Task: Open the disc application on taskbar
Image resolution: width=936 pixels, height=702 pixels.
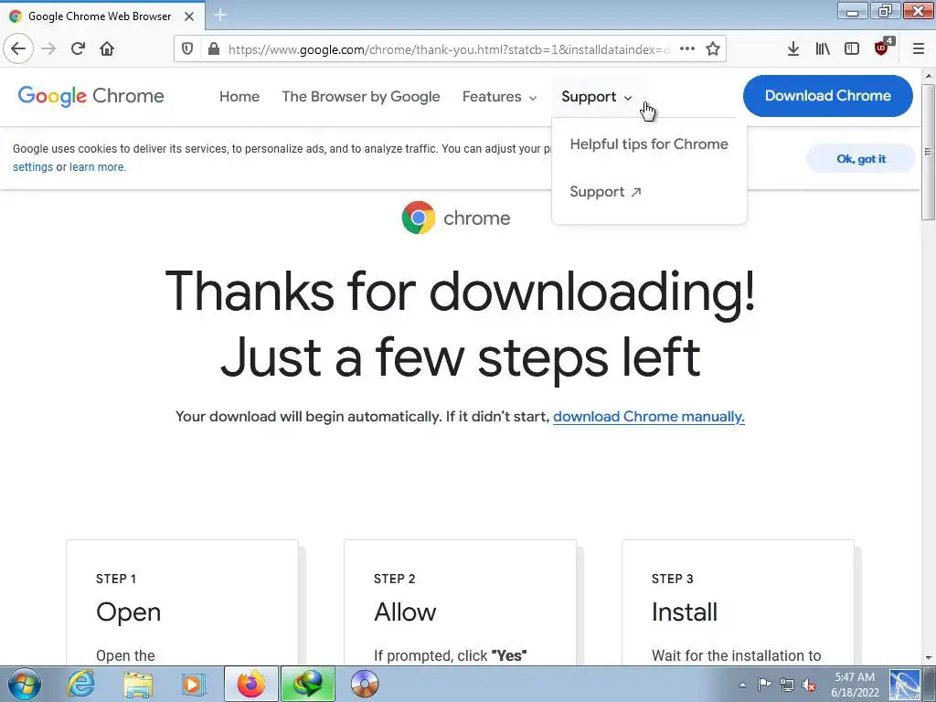Action: 365,684
